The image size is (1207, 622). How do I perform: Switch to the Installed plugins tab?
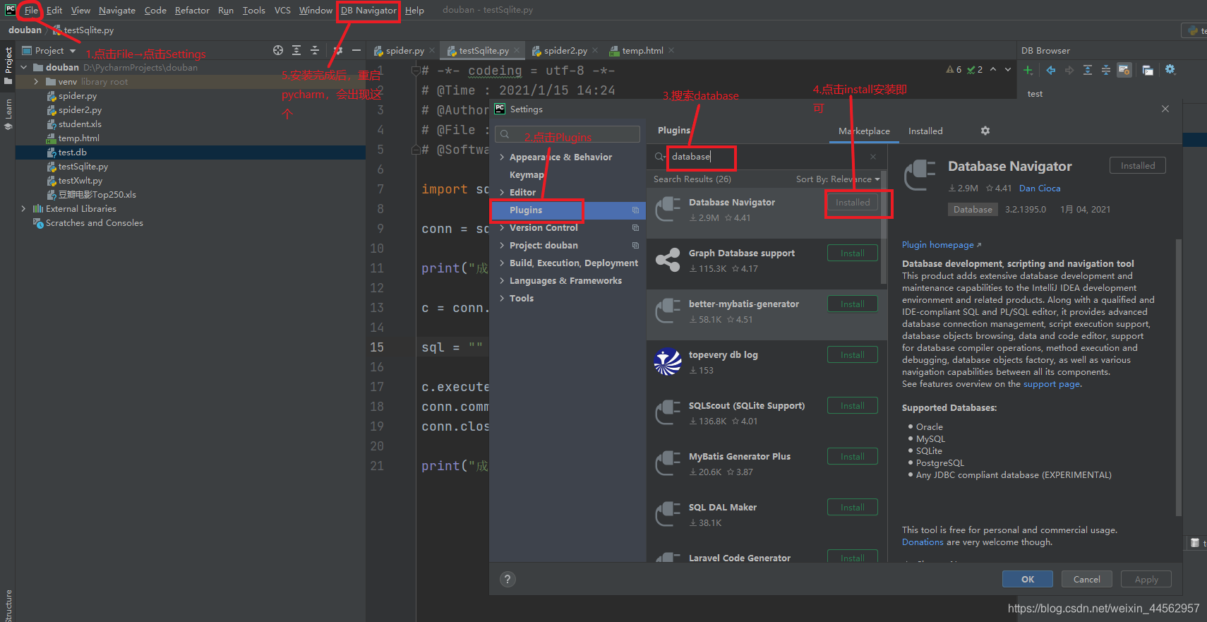coord(925,131)
